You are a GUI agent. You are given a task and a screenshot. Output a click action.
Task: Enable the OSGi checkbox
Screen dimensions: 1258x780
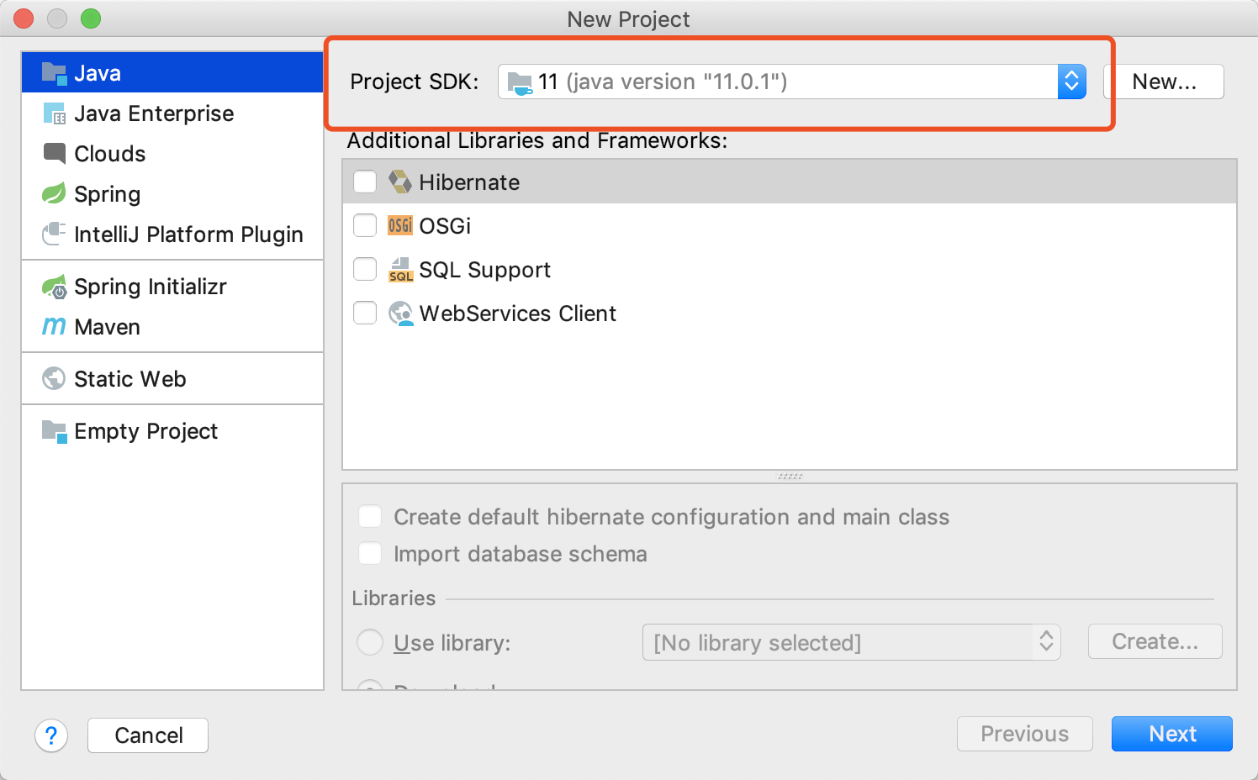coord(365,225)
